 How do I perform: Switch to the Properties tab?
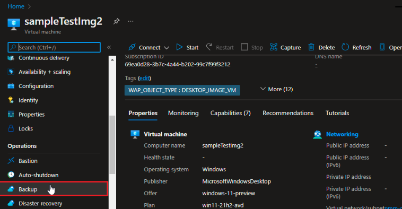(x=143, y=113)
